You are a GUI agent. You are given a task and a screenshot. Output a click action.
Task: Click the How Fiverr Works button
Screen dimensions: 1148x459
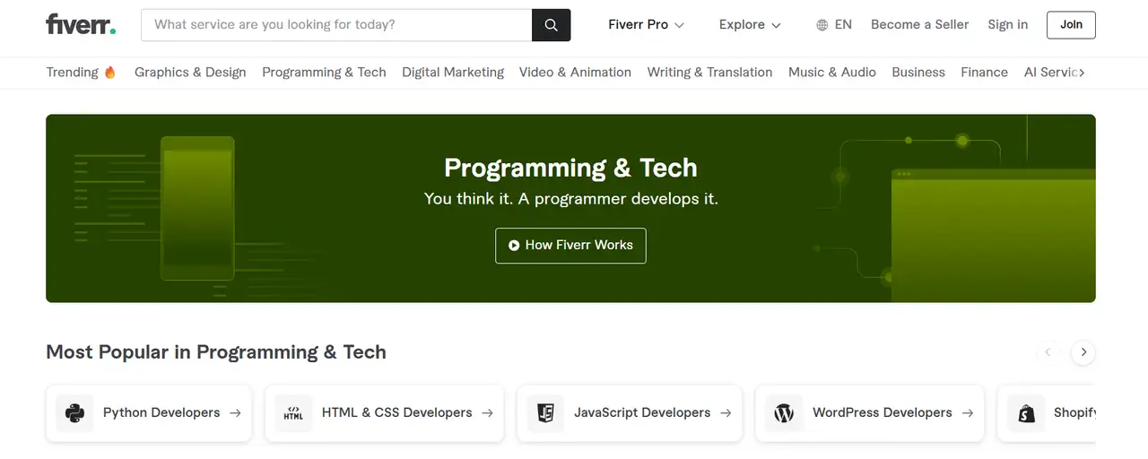[x=570, y=245]
